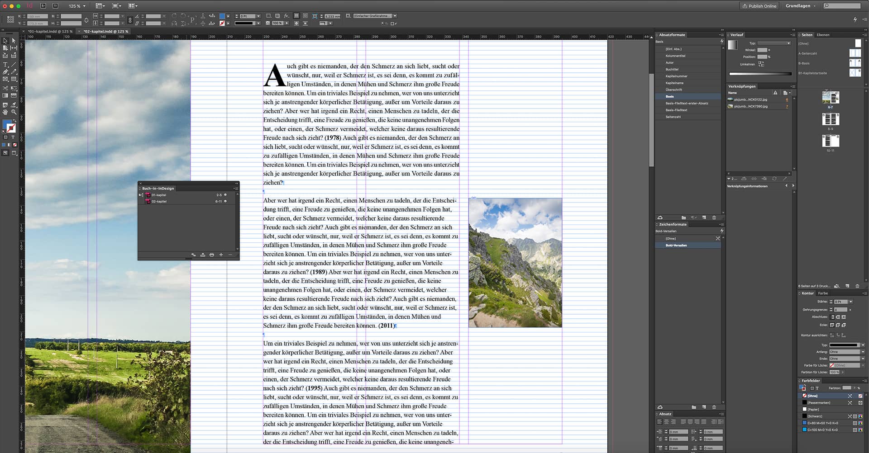Select the black Selection tool
Viewport: 869px width, 453px height.
(x=5, y=41)
